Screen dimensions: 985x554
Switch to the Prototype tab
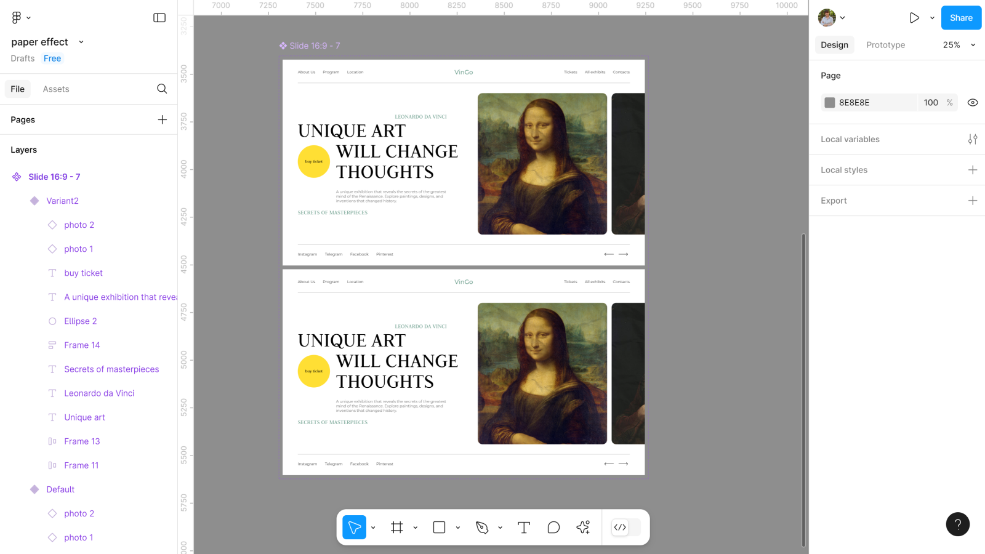[x=885, y=45]
